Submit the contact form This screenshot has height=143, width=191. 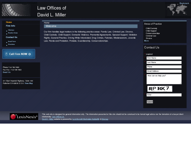coord(150,102)
